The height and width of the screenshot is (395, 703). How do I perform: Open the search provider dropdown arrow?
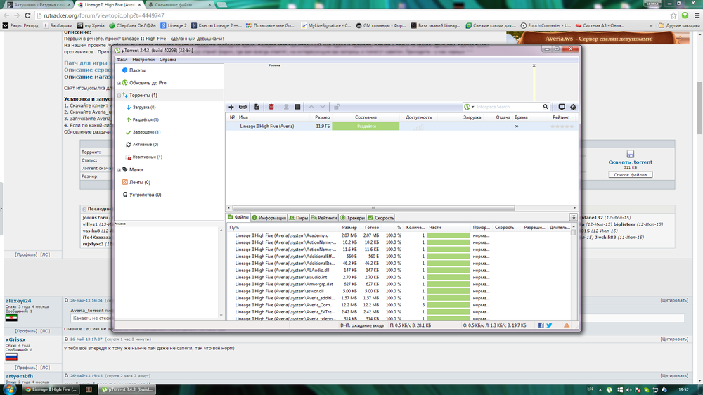pyautogui.click(x=473, y=107)
